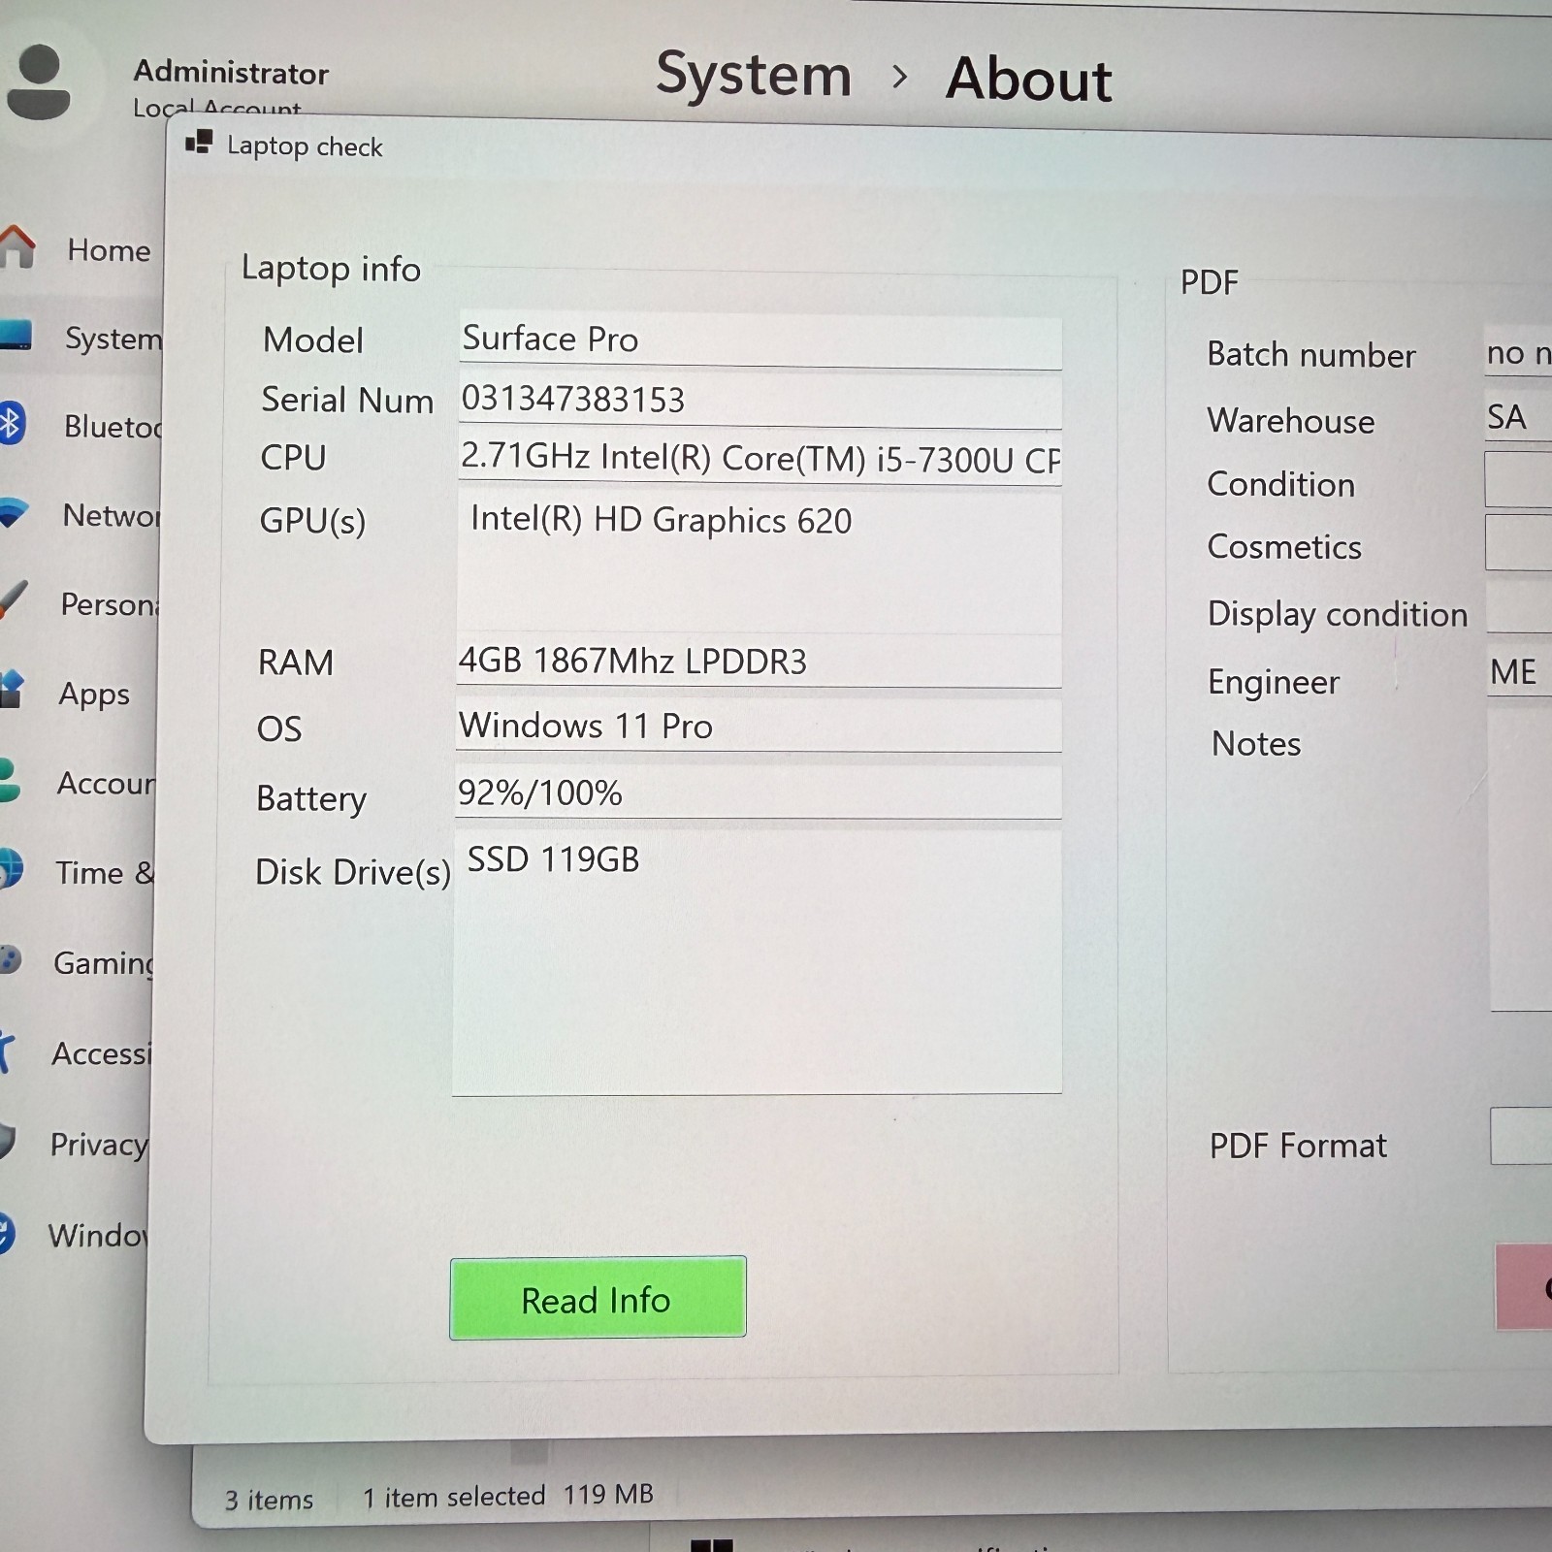Select System in the Settings sidebar
This screenshot has width=1552, height=1552.
(113, 339)
